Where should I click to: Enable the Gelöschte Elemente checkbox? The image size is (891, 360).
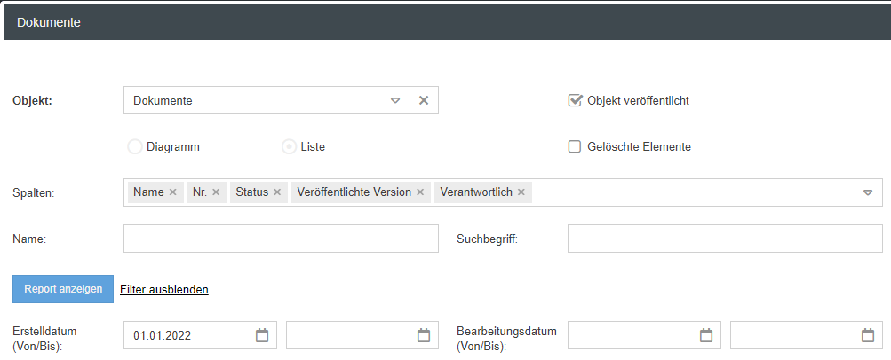(575, 146)
